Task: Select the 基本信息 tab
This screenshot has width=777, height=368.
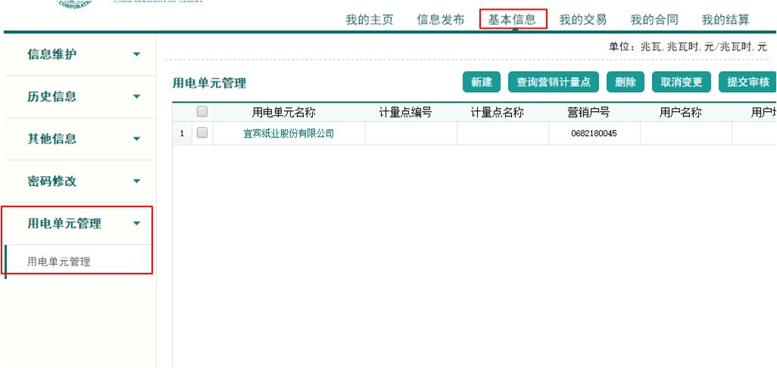Action: pos(512,20)
